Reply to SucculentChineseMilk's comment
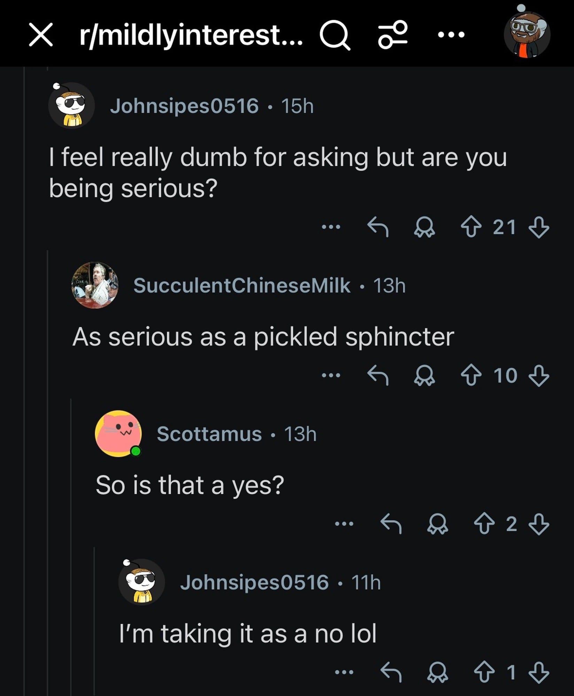 click(378, 376)
